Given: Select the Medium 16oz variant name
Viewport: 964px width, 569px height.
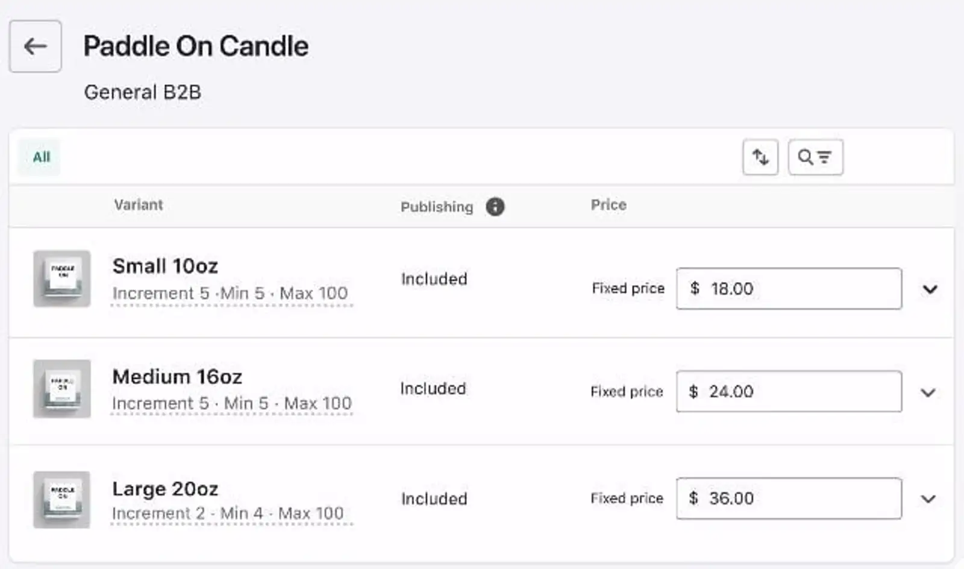Looking at the screenshot, I should (177, 376).
